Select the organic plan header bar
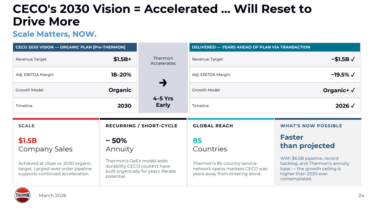The image size is (374, 210). pyautogui.click(x=75, y=47)
